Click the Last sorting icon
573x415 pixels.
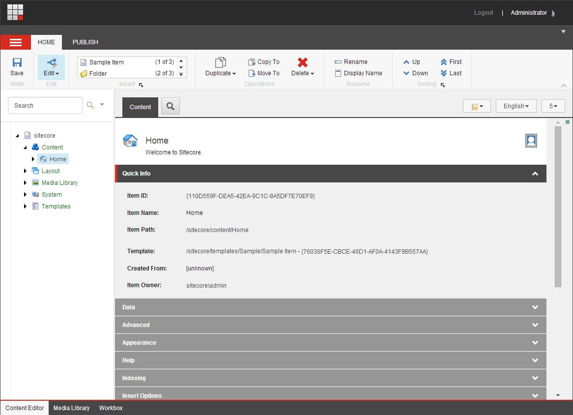point(451,73)
